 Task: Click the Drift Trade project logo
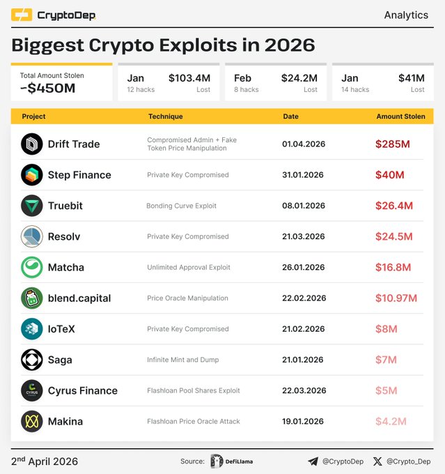coord(32,144)
